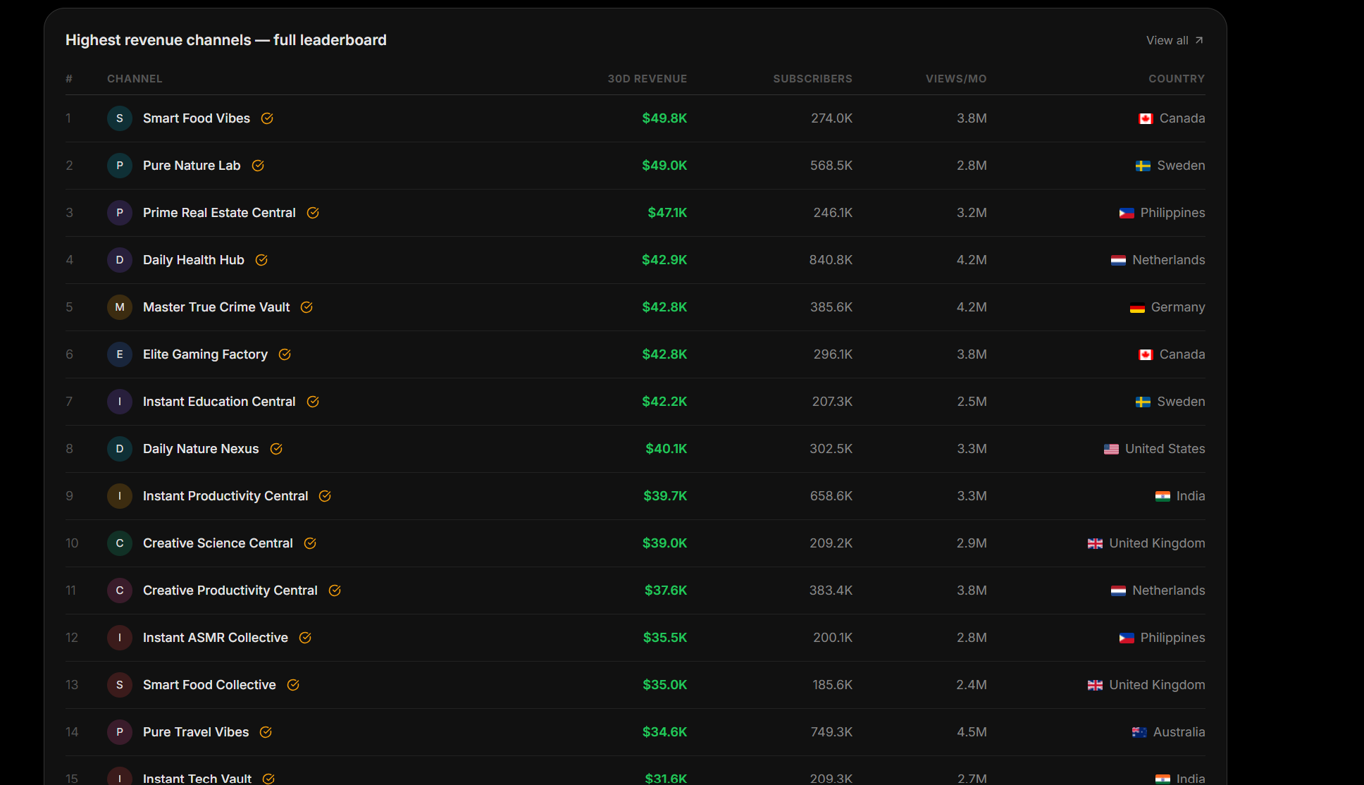Click the United Kingdom flag for Creative Science Central
Image resolution: width=1364 pixels, height=785 pixels.
point(1095,543)
